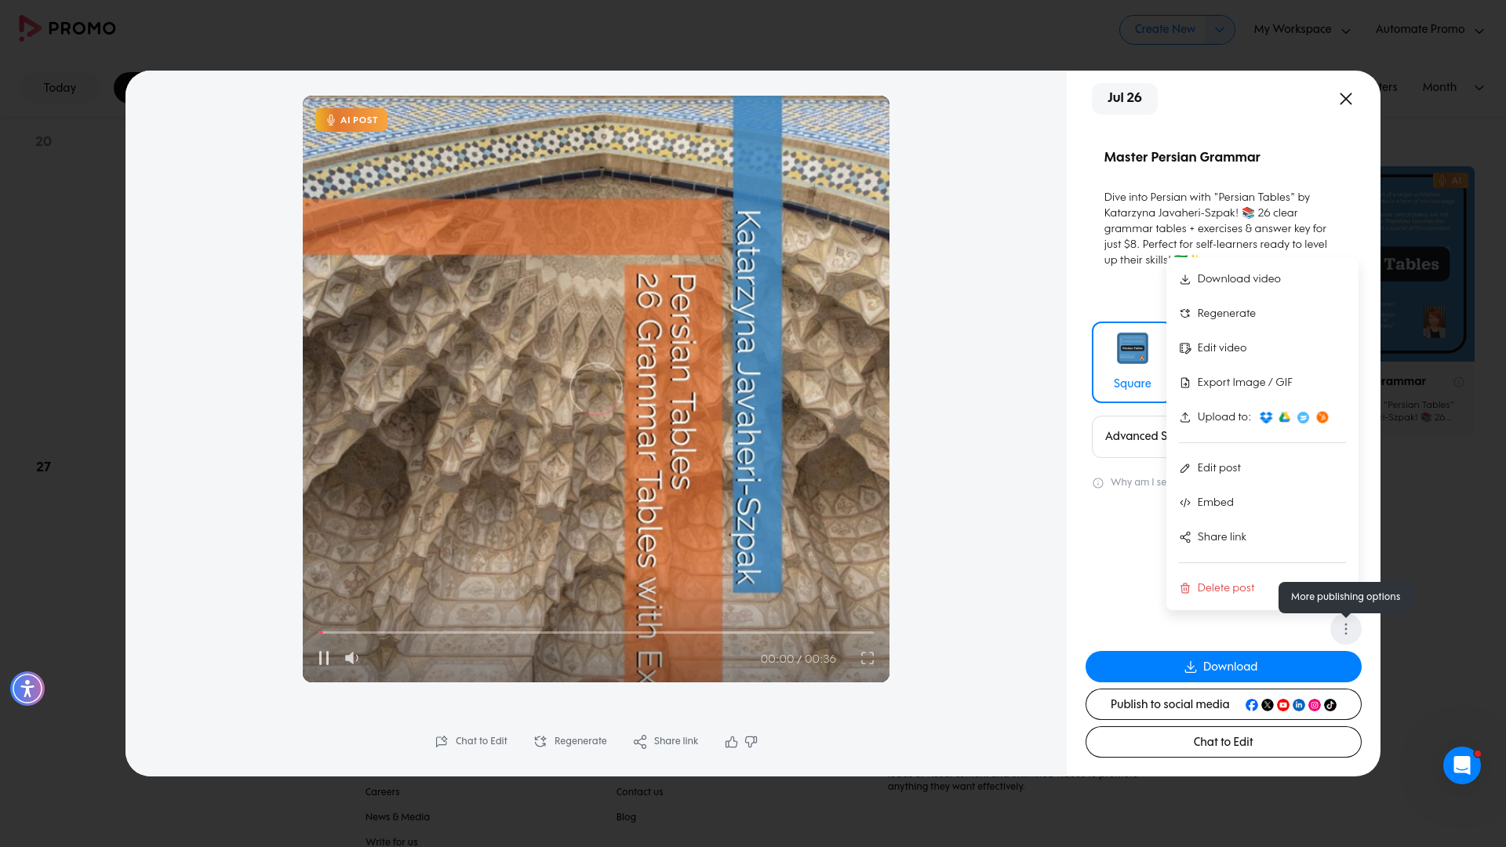Open Contact us footer link
The width and height of the screenshot is (1506, 847).
coord(639,792)
